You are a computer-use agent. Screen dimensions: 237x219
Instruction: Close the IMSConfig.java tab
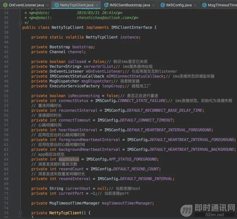(x=195, y=5)
